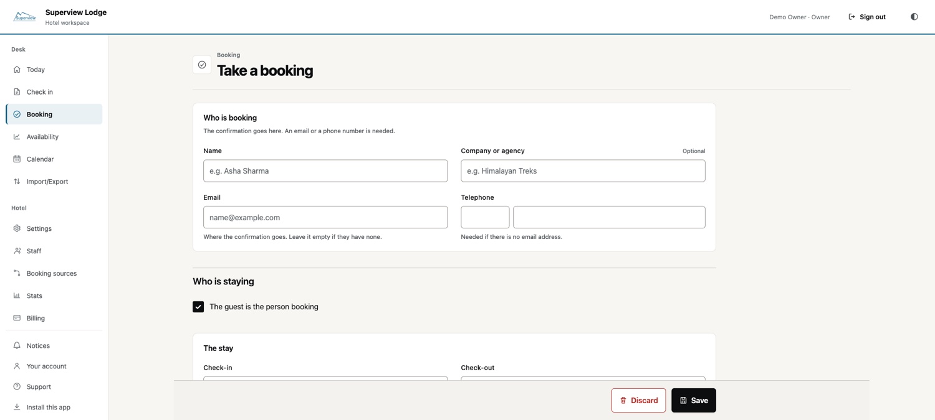Click the Today home icon
This screenshot has height=420, width=935.
tap(17, 70)
